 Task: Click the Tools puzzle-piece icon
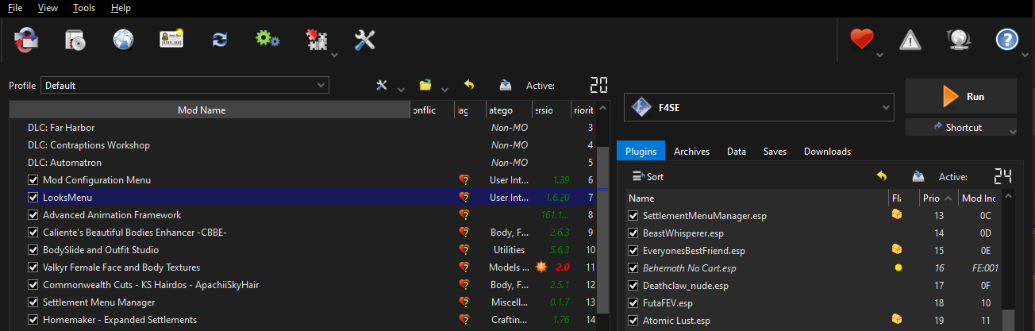pyautogui.click(x=317, y=40)
